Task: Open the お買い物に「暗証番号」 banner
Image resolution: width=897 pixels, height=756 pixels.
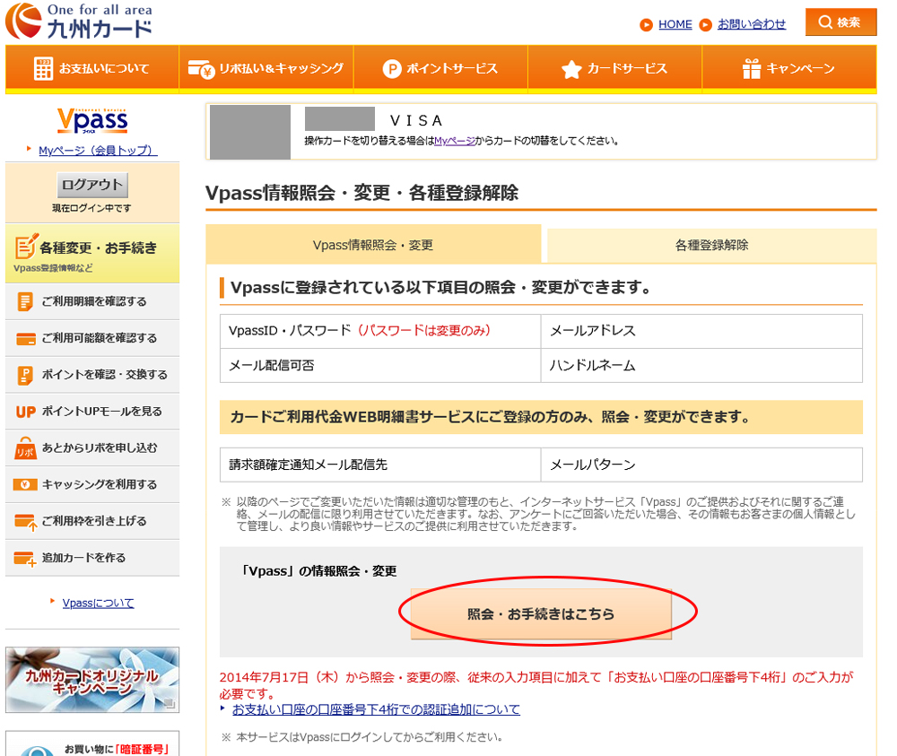Action: pyautogui.click(x=92, y=743)
